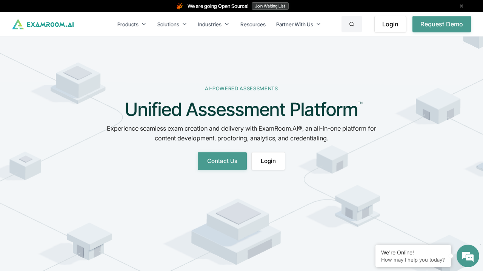Click the large center isometric building illustration
Viewport: 483px width, 271px height.
237,231
